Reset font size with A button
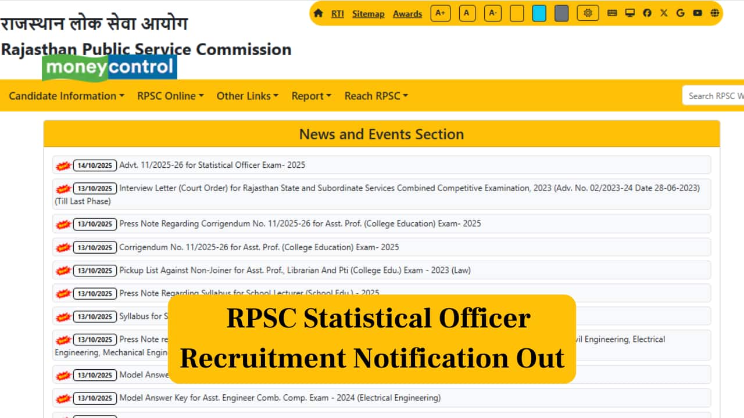744x418 pixels. 467,13
